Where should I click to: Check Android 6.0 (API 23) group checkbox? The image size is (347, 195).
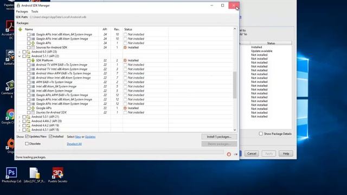click(x=24, y=52)
